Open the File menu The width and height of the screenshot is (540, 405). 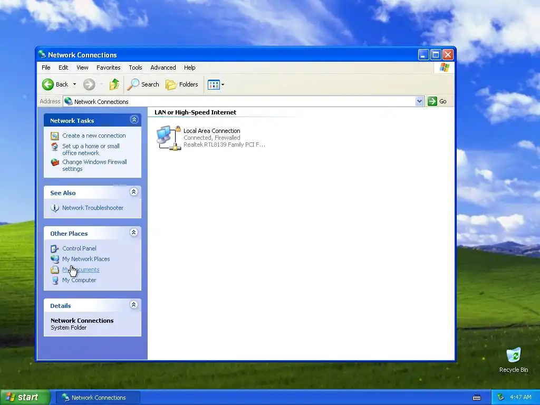coord(46,67)
